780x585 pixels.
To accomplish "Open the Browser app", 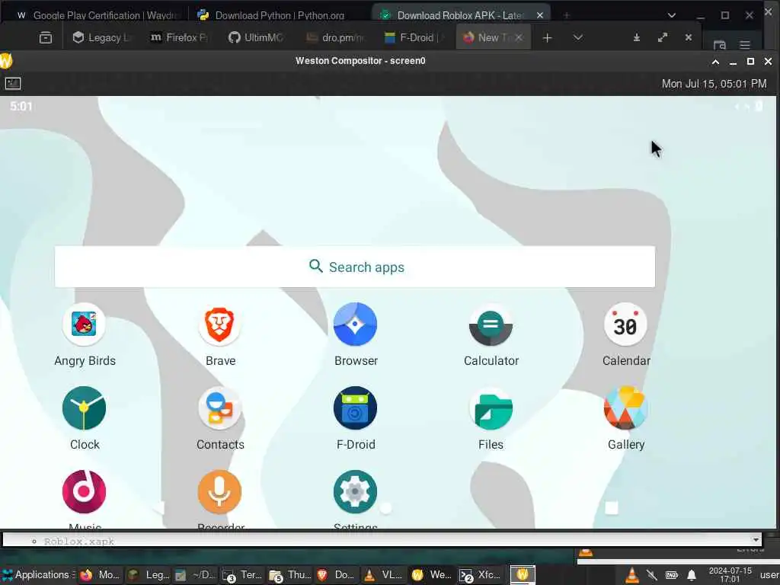I will coord(355,324).
